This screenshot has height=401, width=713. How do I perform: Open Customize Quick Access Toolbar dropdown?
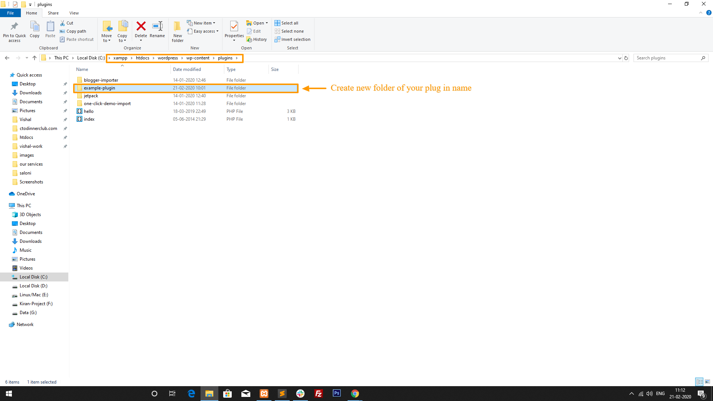30,4
